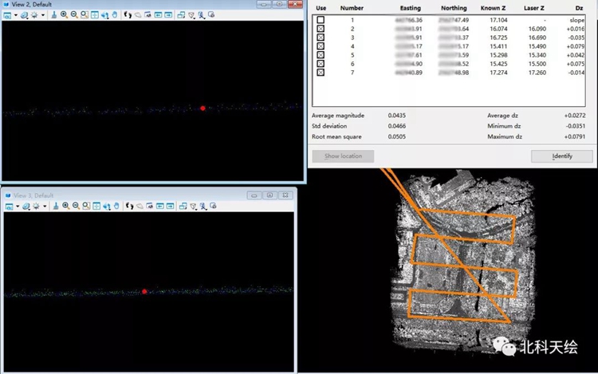This screenshot has width=598, height=374.
Task: Click the Identify button
Action: click(x=561, y=156)
